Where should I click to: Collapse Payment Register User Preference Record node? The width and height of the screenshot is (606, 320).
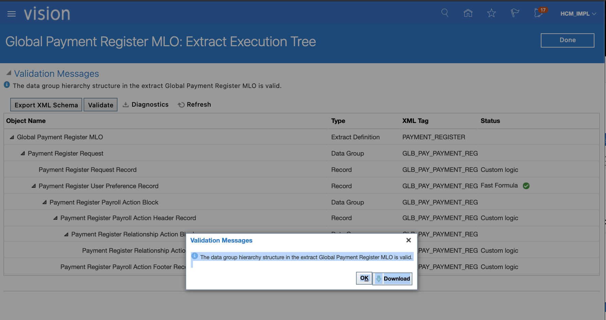click(x=34, y=186)
